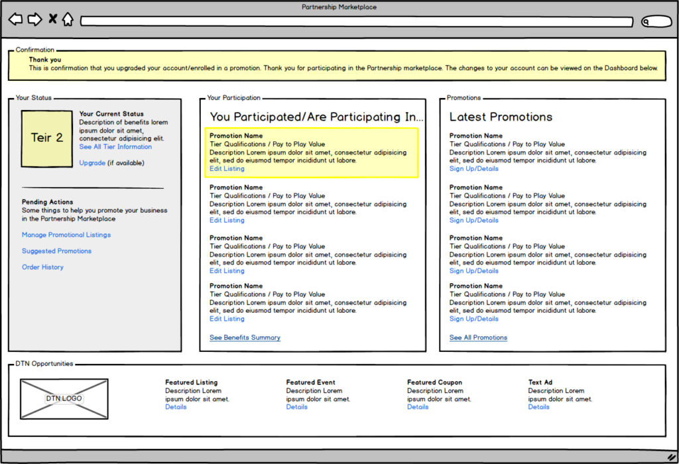Open Suggested Promotions link

point(56,251)
